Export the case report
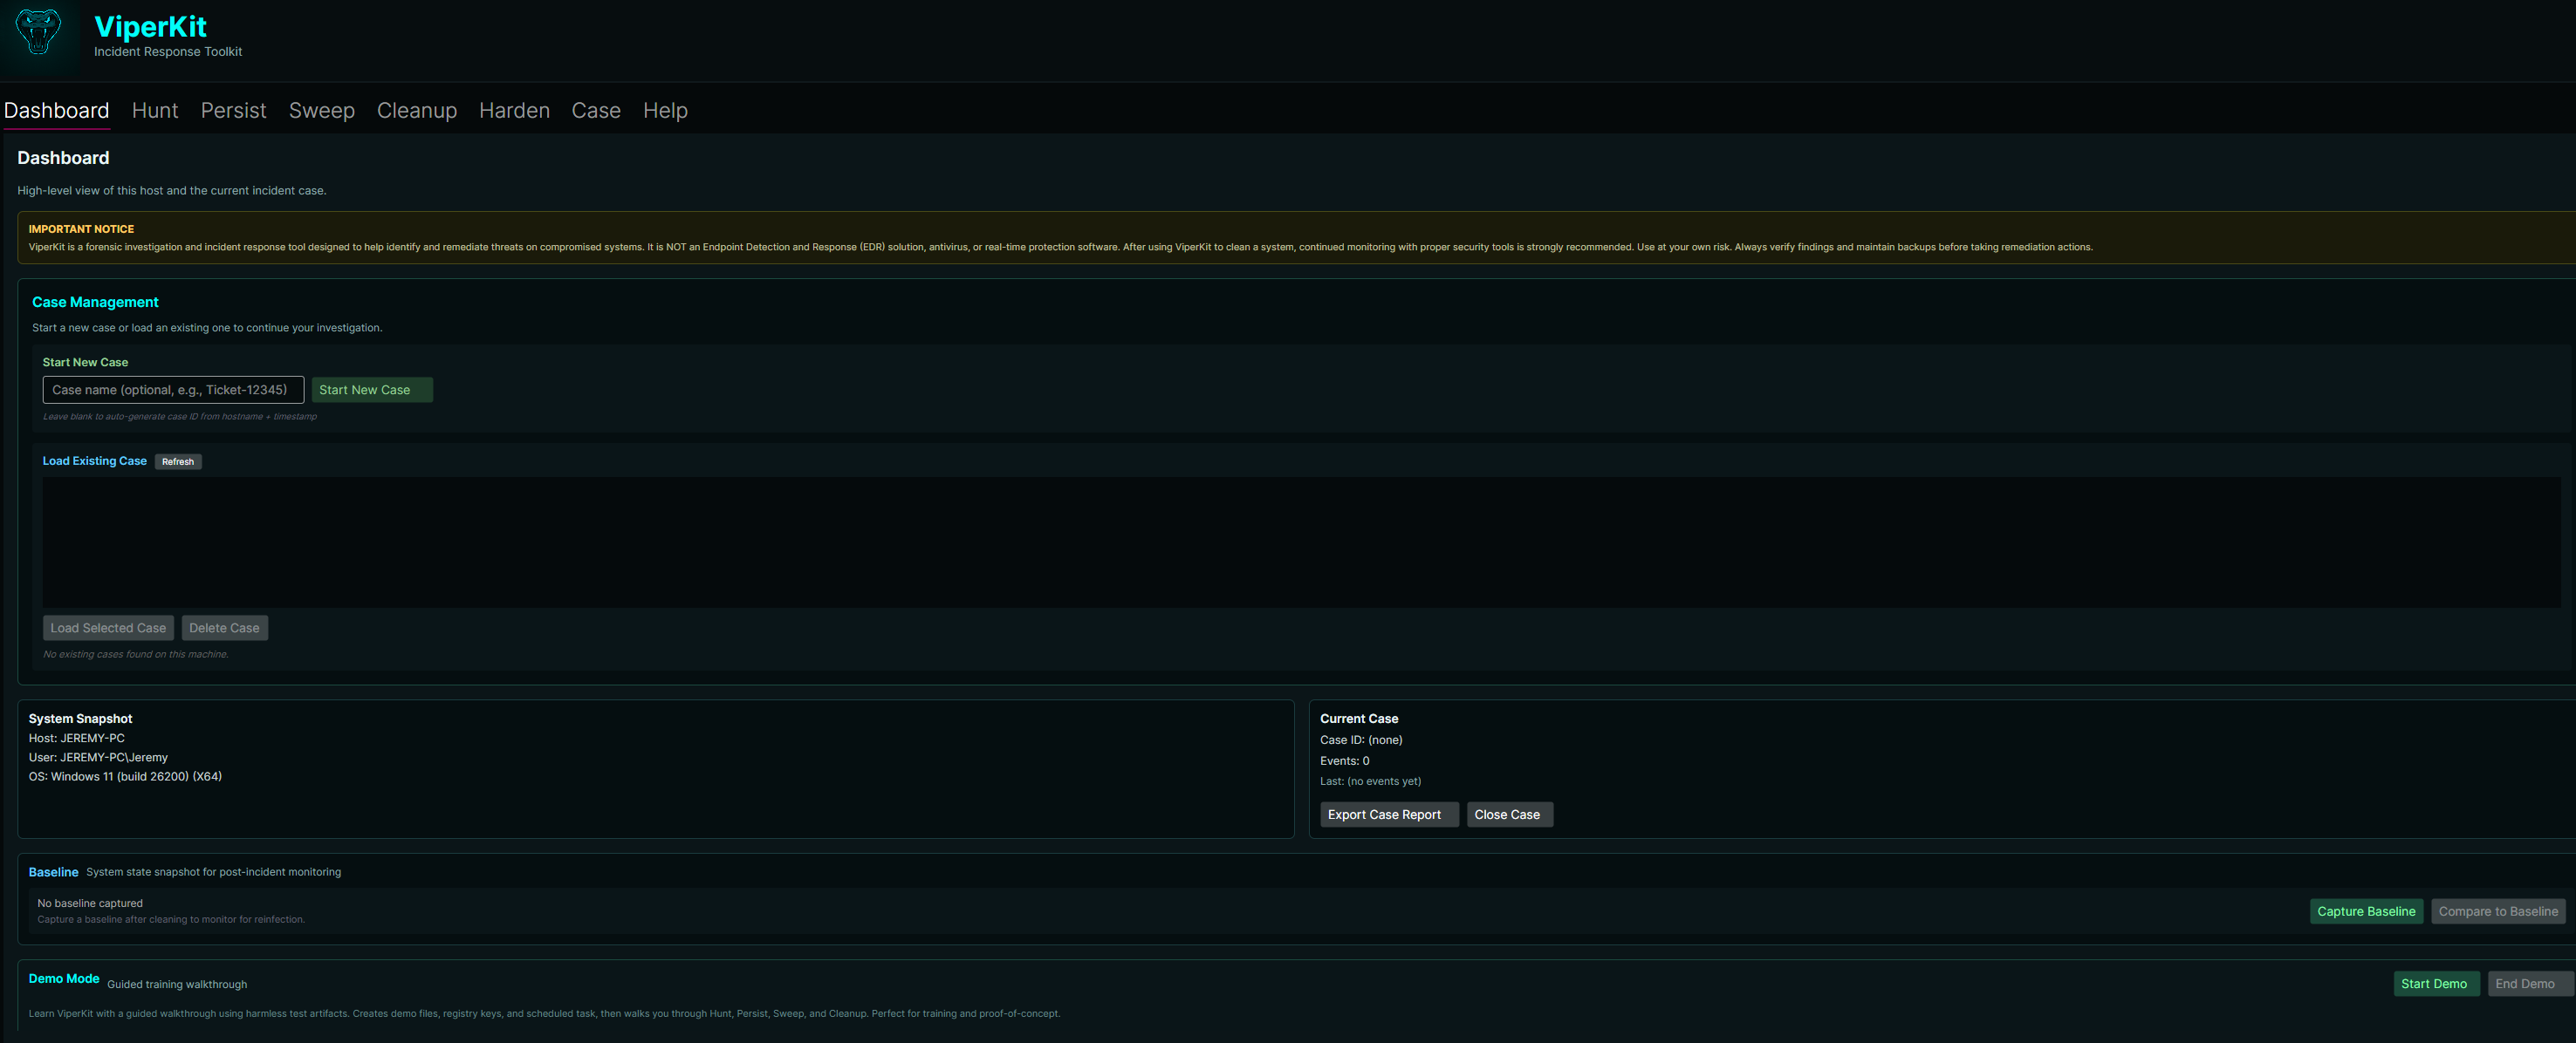Image resolution: width=2576 pixels, height=1043 pixels. [1387, 815]
